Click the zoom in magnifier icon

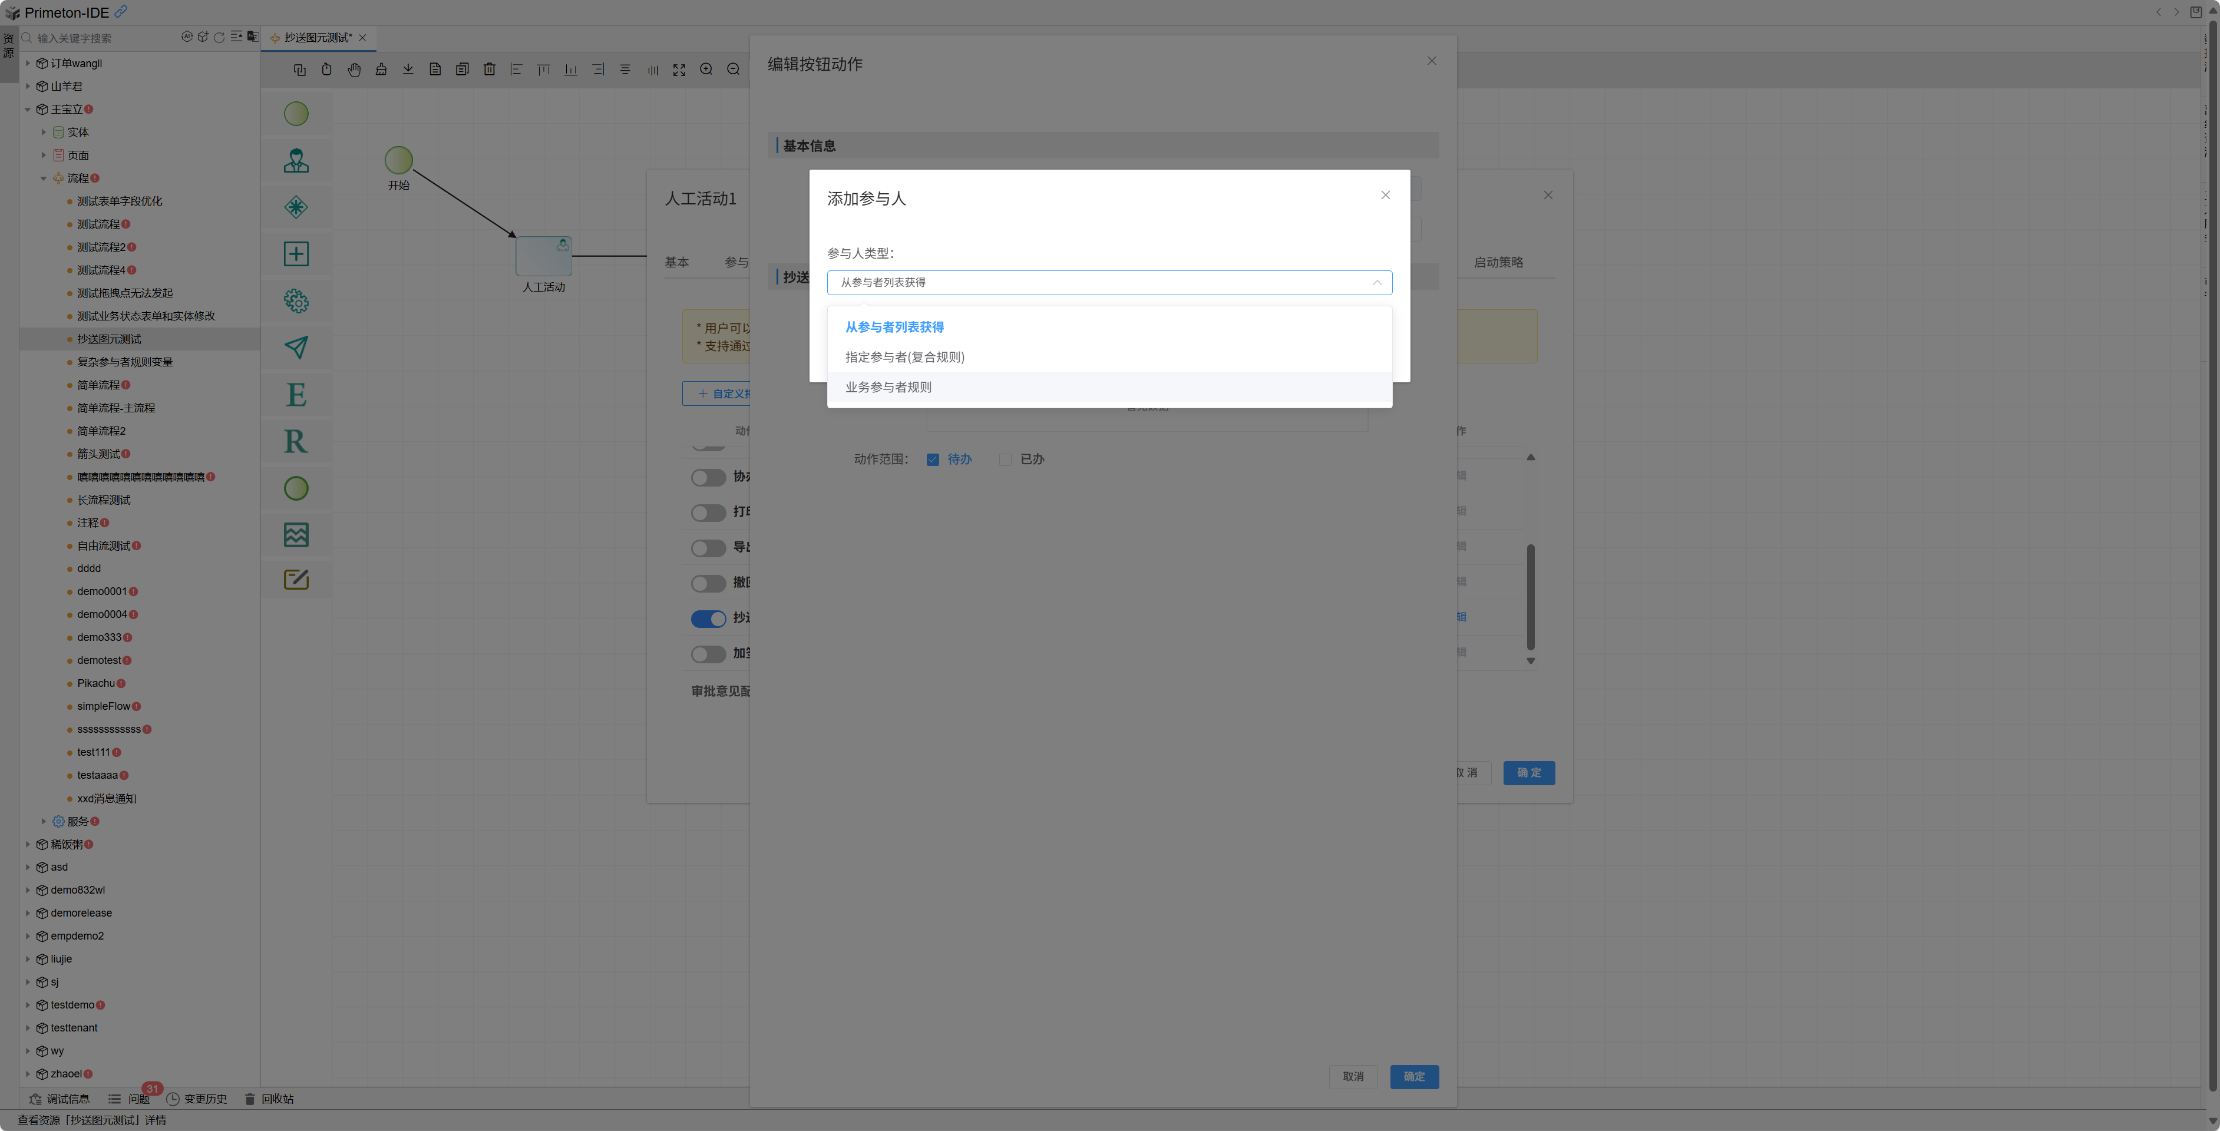706,70
